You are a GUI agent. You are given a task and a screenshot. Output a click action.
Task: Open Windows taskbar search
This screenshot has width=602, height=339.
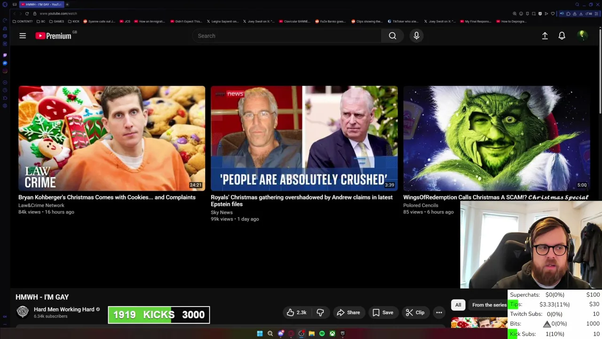pos(270,333)
